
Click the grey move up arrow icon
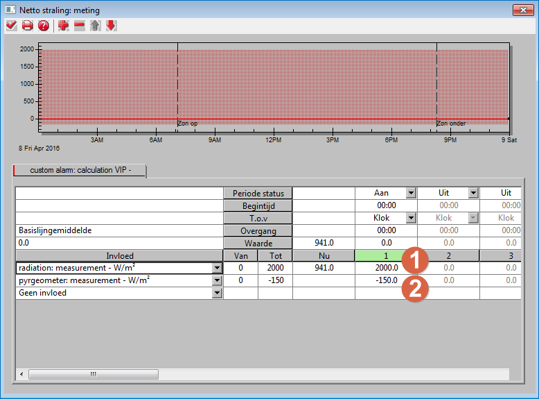(95, 26)
